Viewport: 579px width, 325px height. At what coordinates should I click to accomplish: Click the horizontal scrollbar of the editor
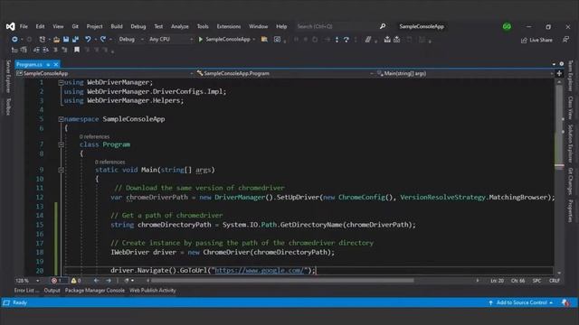click(282, 281)
